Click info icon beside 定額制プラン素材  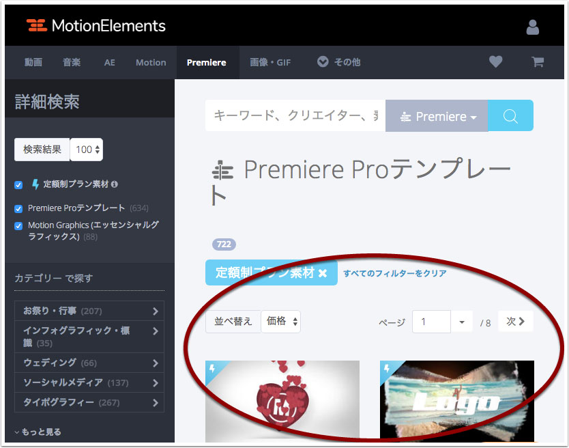tap(115, 184)
